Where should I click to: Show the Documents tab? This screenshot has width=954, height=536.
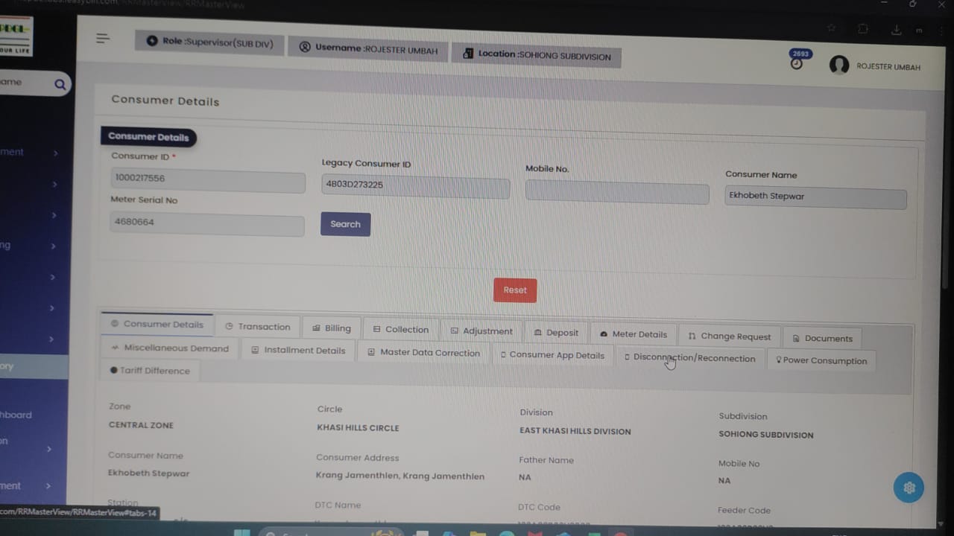click(x=823, y=339)
